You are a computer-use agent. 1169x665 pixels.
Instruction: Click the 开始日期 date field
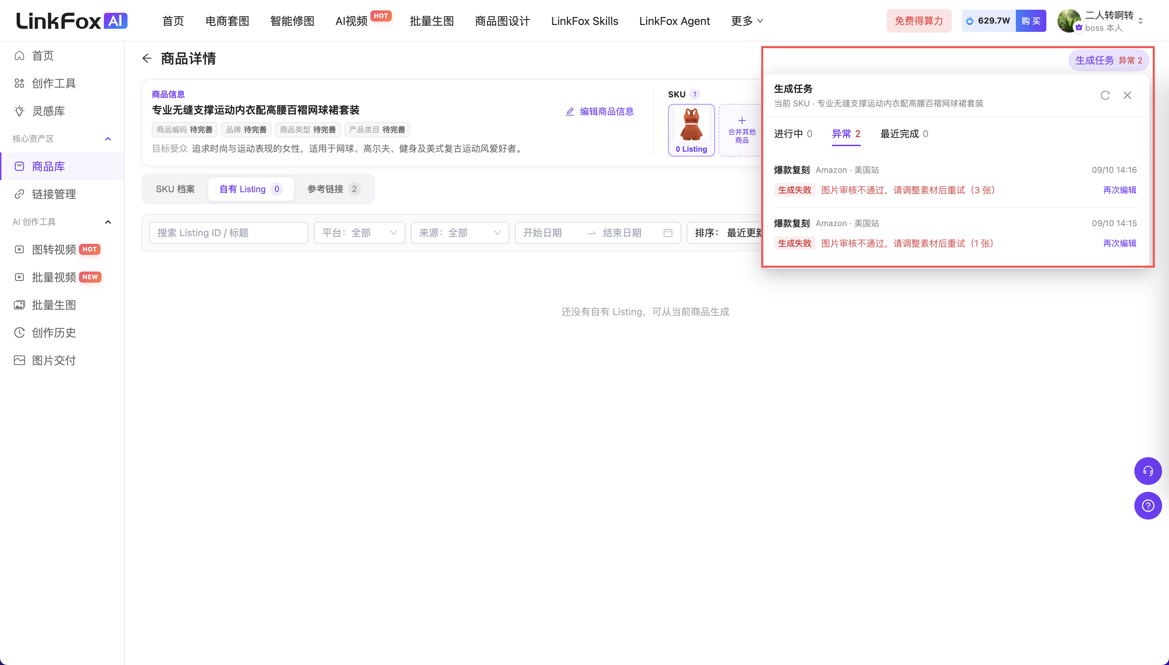pyautogui.click(x=551, y=233)
